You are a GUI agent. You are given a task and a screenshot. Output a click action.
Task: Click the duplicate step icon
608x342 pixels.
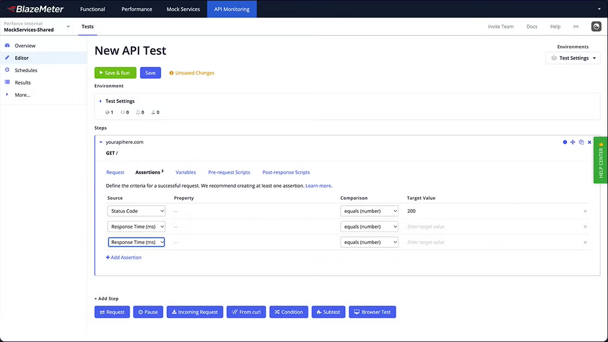click(581, 142)
